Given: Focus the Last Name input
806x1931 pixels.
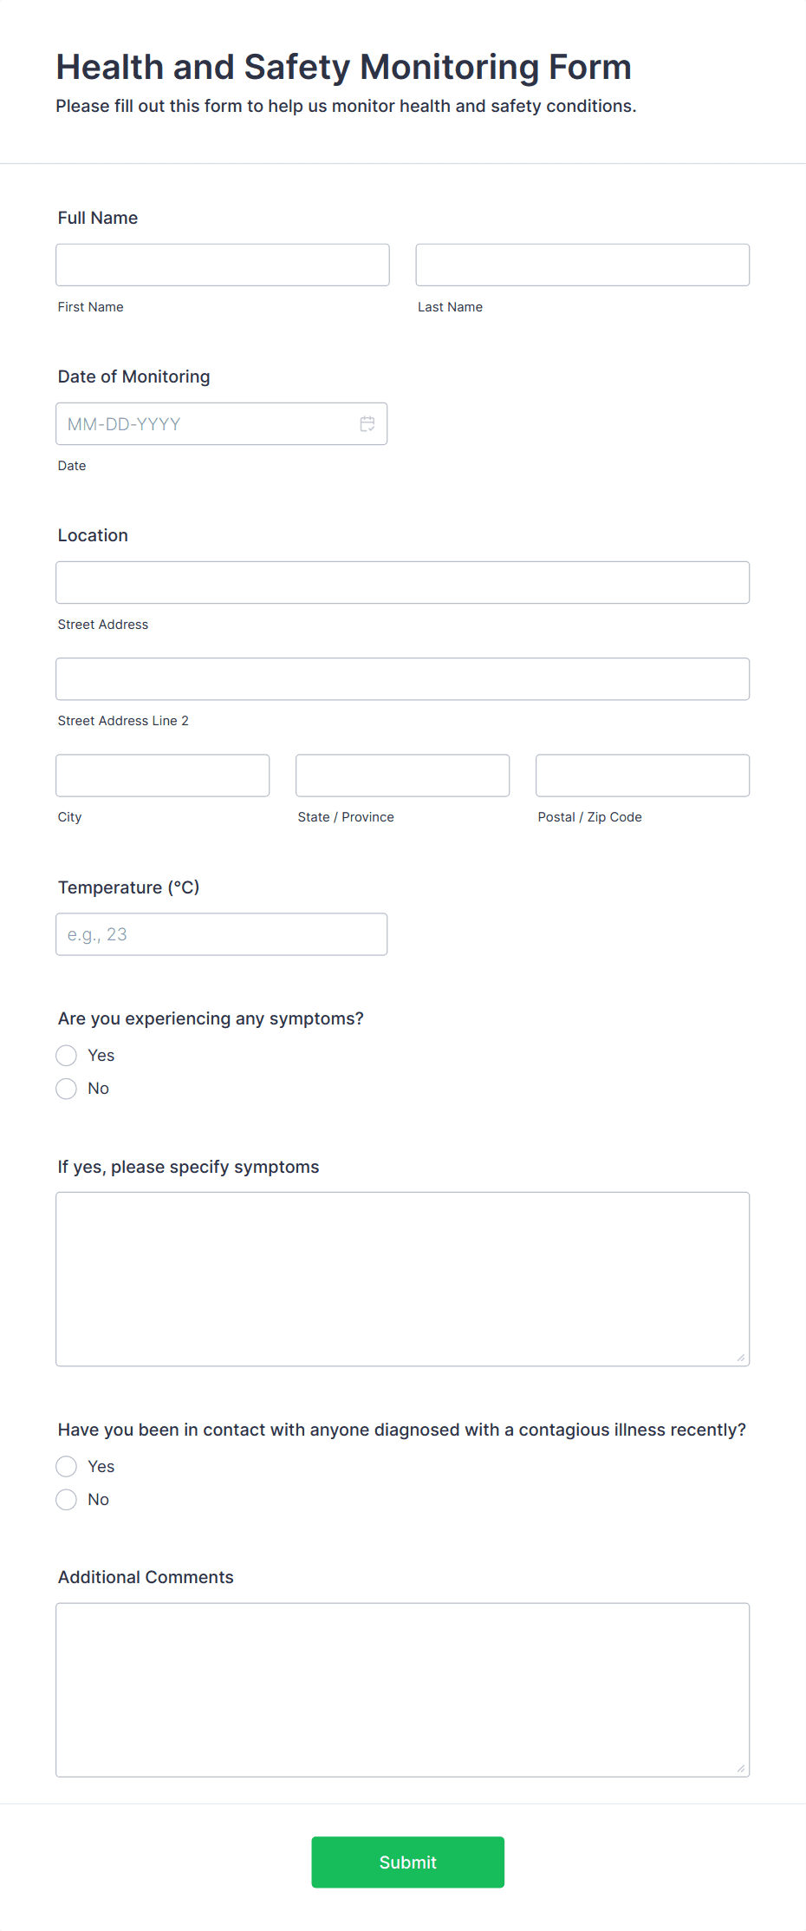Looking at the screenshot, I should 582,265.
